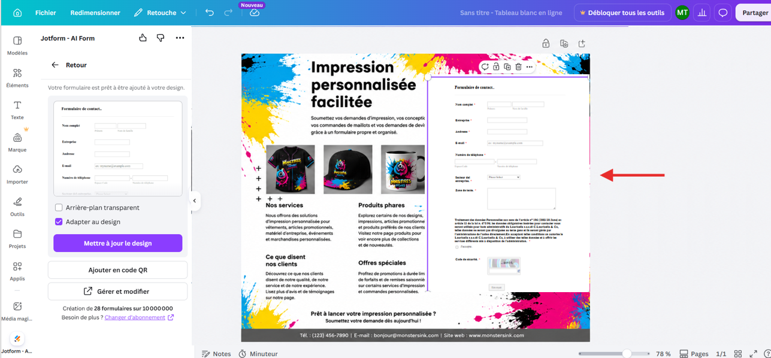Open Jotform panel more options menu
This screenshot has width=771, height=358.
tap(180, 38)
